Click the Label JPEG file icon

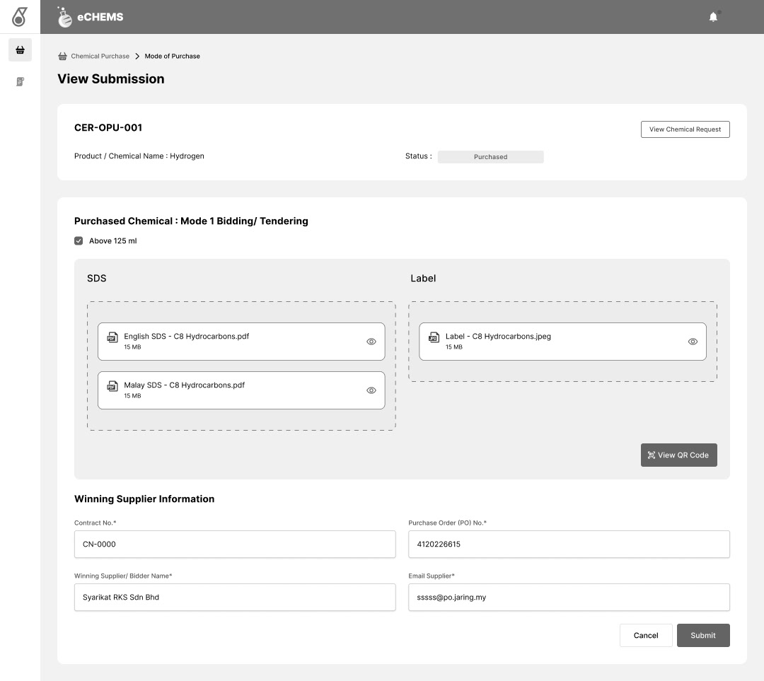pyautogui.click(x=434, y=337)
